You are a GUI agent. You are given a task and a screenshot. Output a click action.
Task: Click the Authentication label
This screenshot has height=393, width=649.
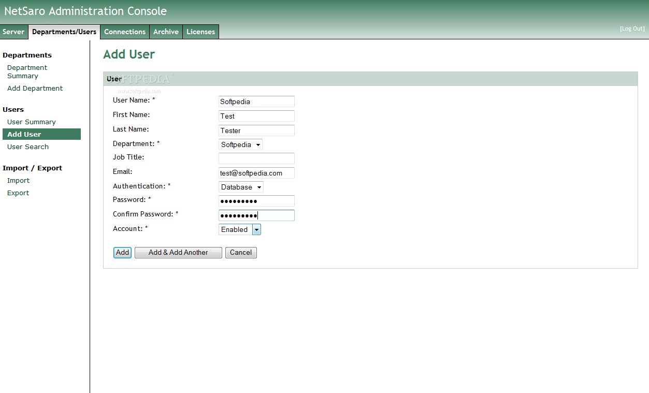[x=142, y=186]
